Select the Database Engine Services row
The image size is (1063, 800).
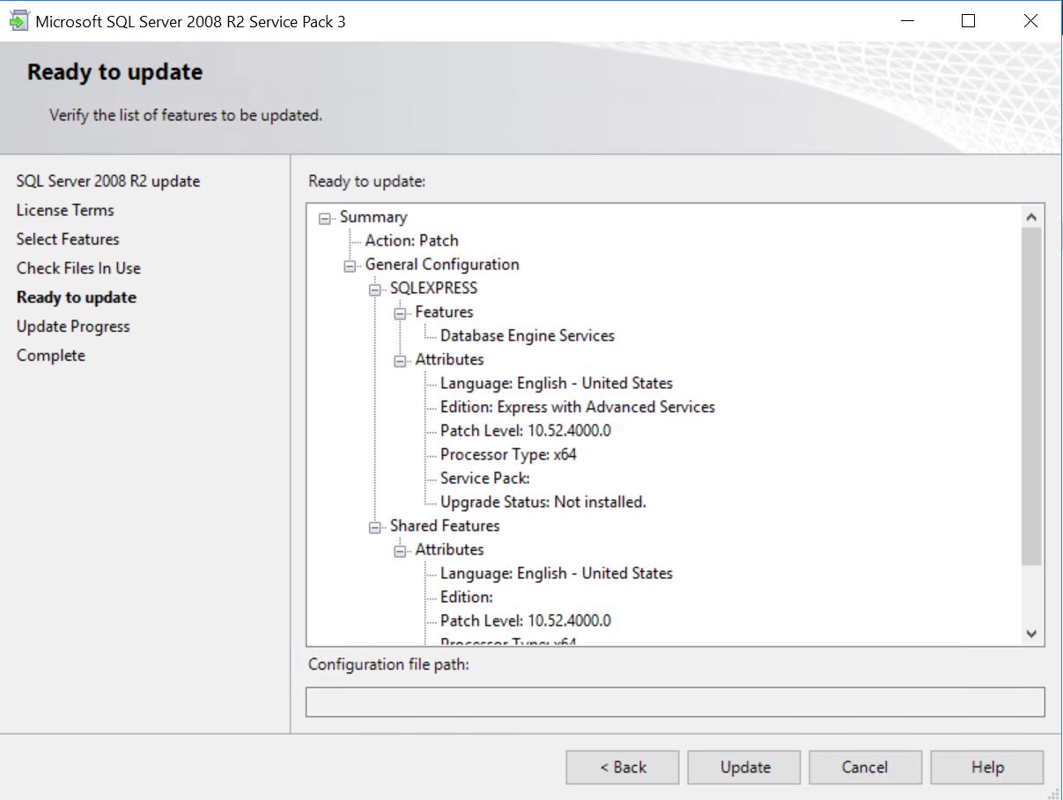pos(528,336)
